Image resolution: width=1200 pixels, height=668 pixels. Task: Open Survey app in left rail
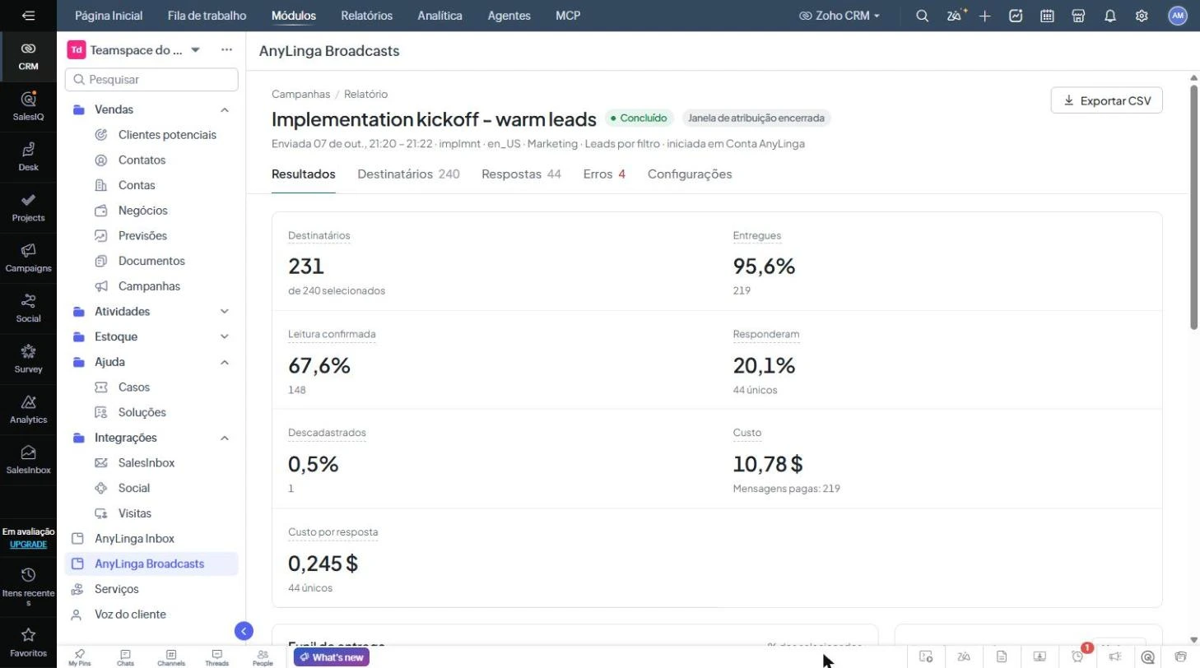point(28,358)
